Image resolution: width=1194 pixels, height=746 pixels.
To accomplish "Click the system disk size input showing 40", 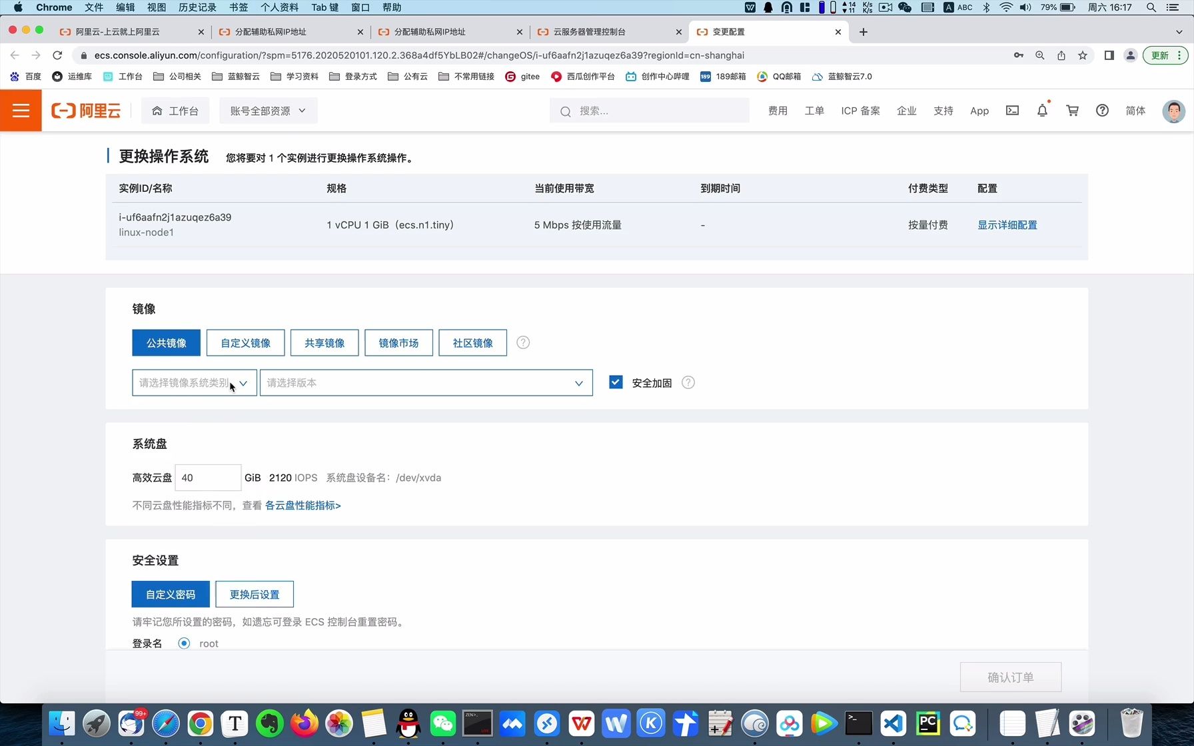I will [207, 478].
